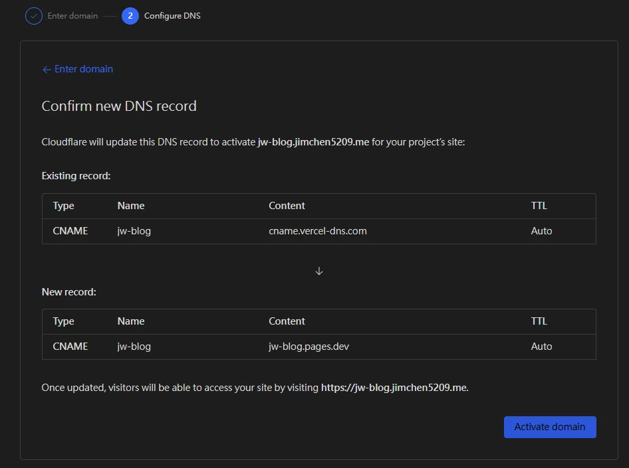Click cname.vercel-dns.com in the existing record

point(318,231)
